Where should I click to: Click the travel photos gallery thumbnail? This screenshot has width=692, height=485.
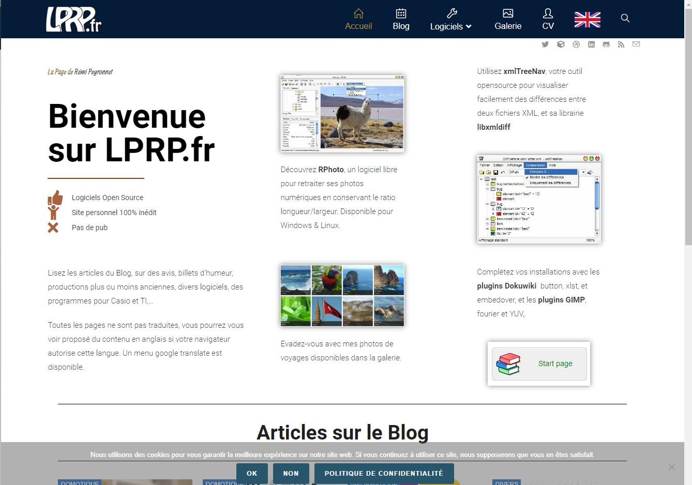[x=342, y=296]
